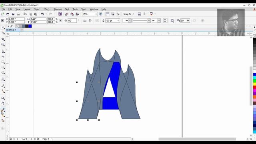Viewport: 256px width, 144px height.
Task: Toggle the Lock Ratio button
Action: pyautogui.click(x=60, y=20)
